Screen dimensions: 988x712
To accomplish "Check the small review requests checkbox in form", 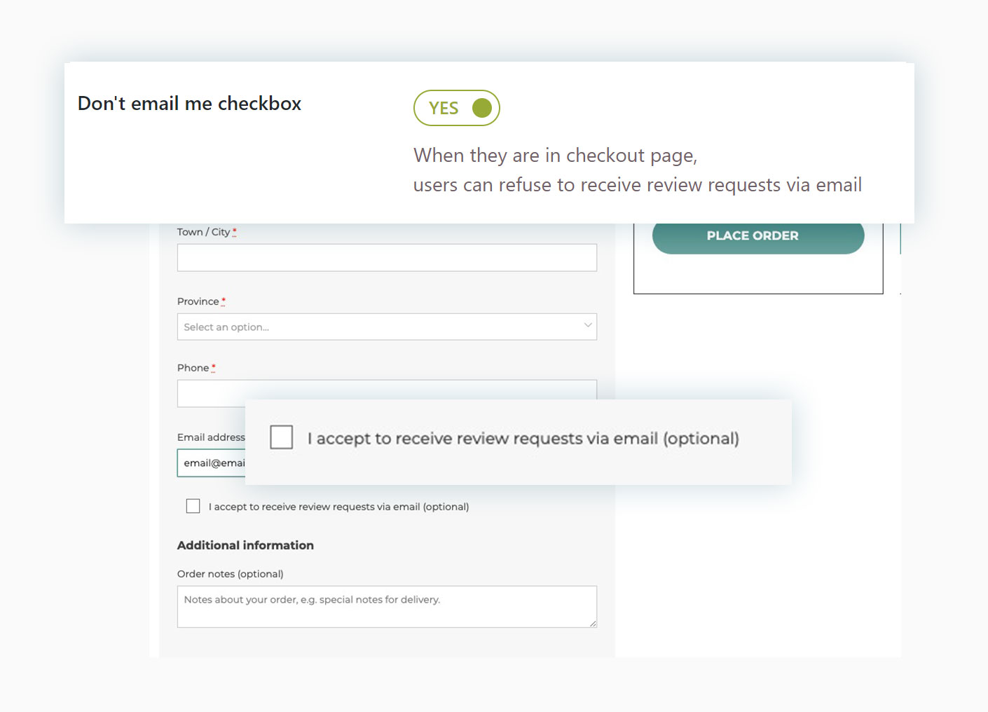I will point(193,506).
